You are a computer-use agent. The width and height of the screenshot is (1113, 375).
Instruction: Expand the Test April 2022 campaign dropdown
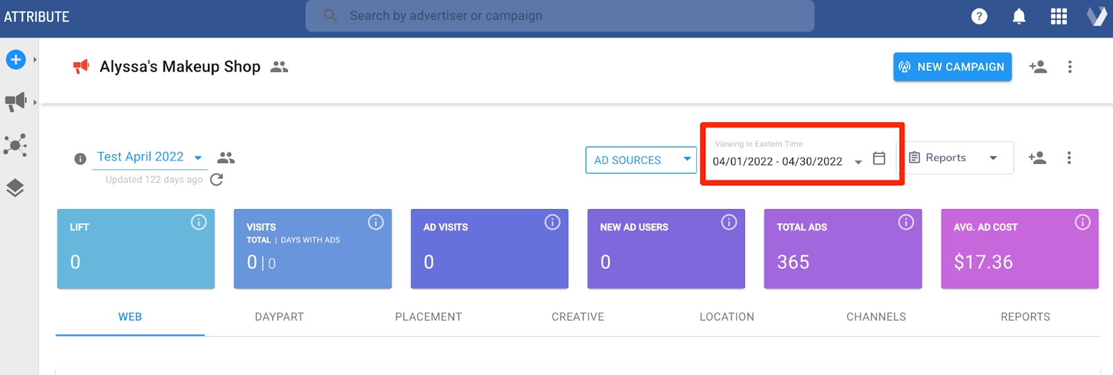198,158
